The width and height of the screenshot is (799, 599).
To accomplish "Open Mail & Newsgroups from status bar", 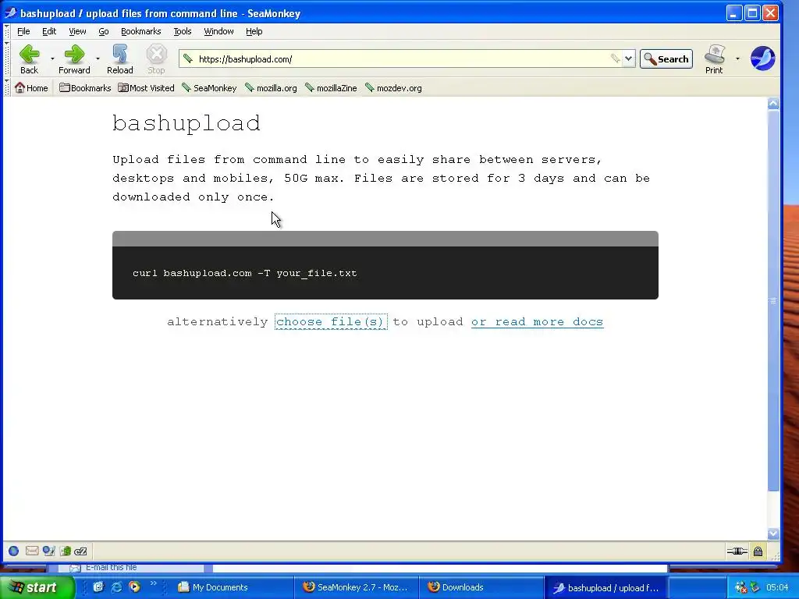I will pos(31,551).
